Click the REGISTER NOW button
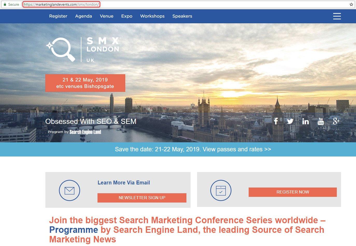Image resolution: width=356 pixels, height=246 pixels. [292, 192]
